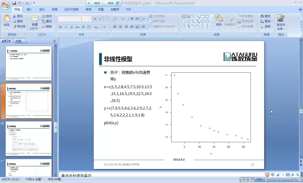Toggle bold formatting

pos(60,27)
